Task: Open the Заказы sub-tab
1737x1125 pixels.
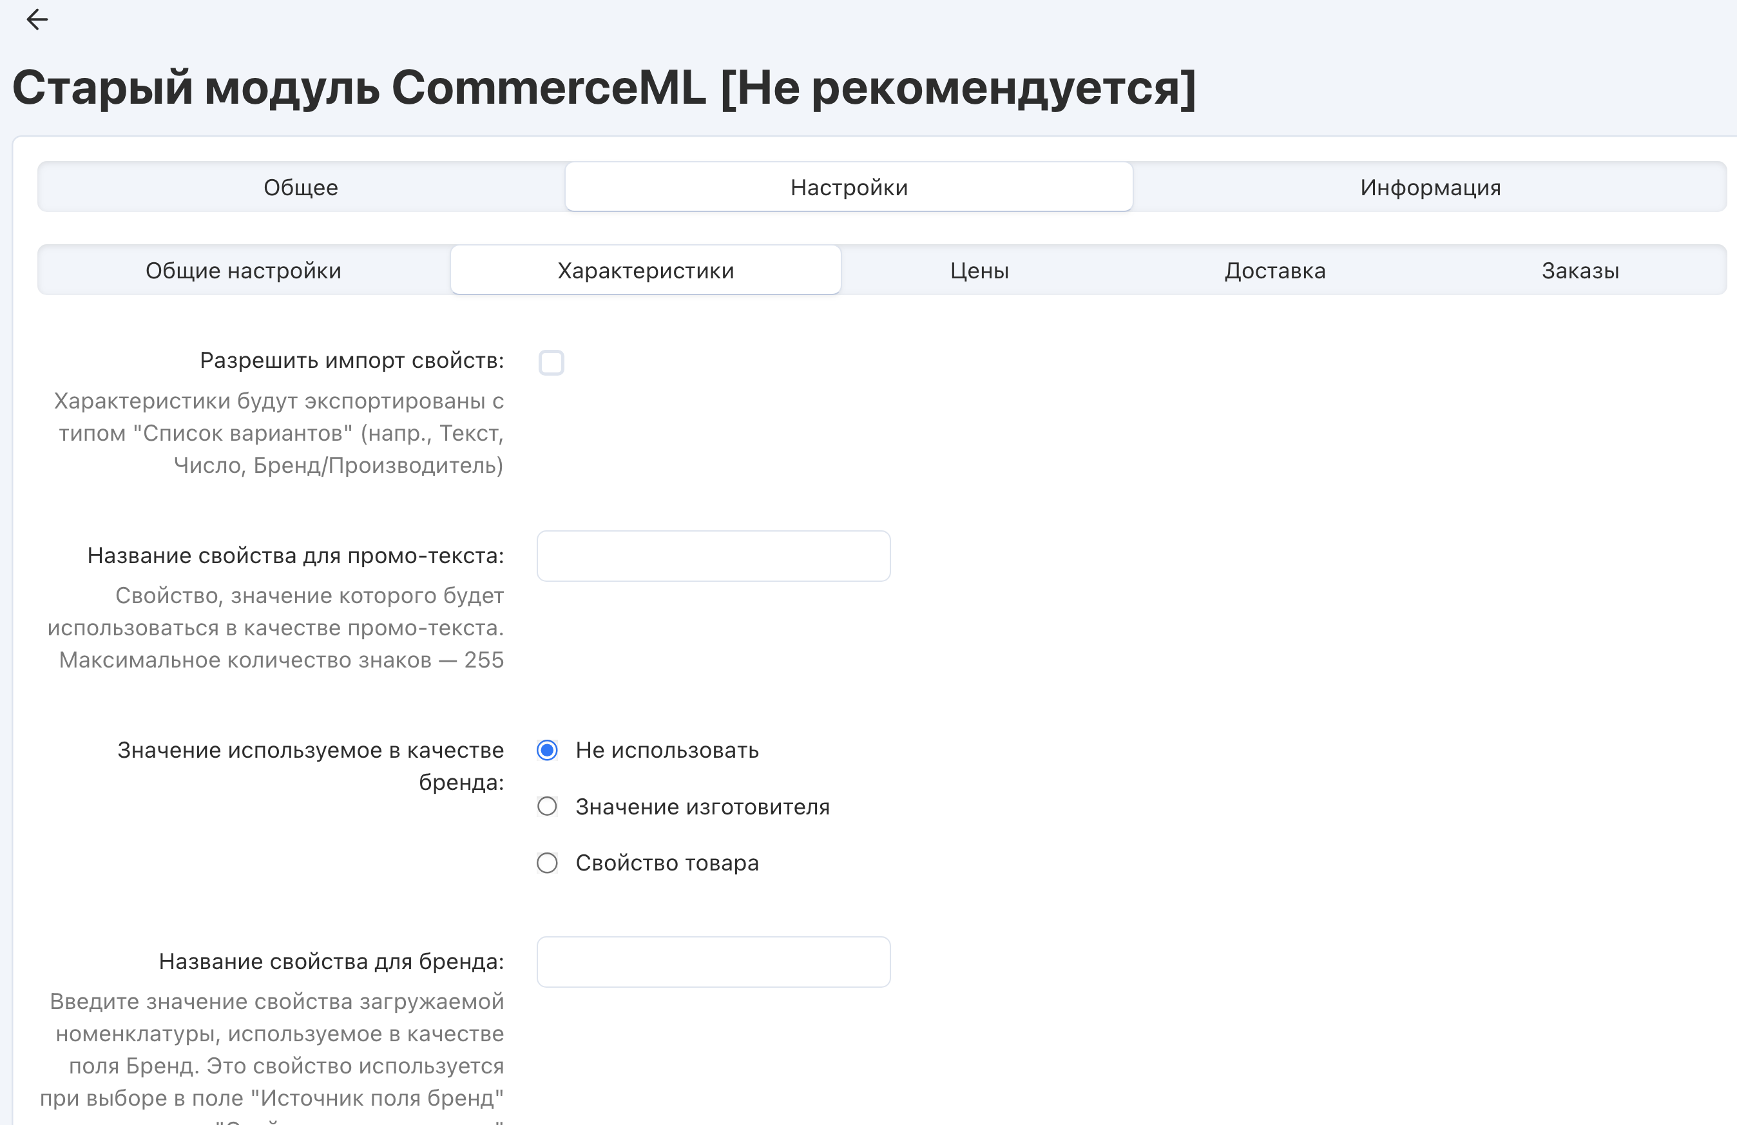Action: tap(1580, 271)
